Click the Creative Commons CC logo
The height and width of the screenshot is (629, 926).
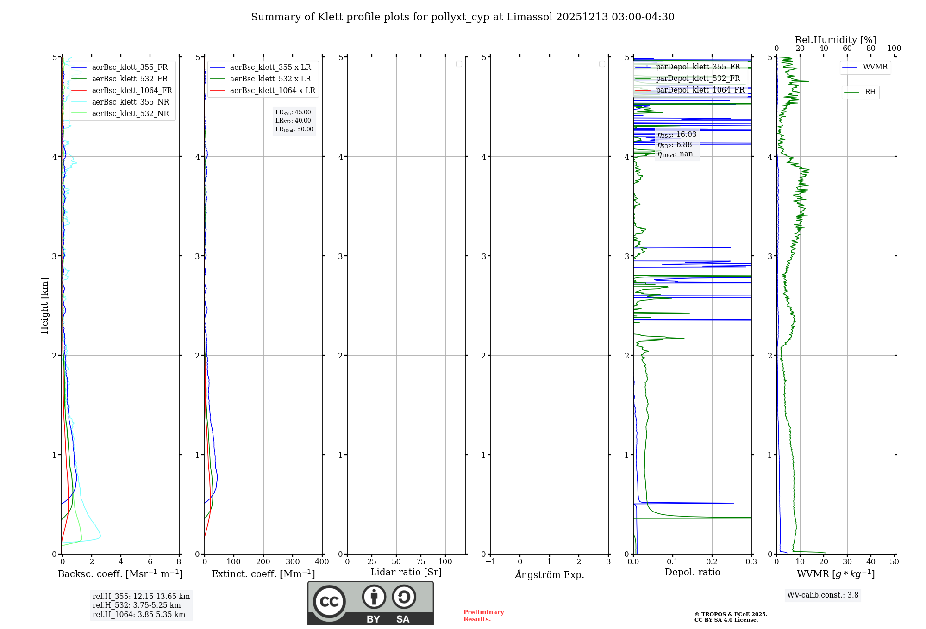pyautogui.click(x=329, y=602)
